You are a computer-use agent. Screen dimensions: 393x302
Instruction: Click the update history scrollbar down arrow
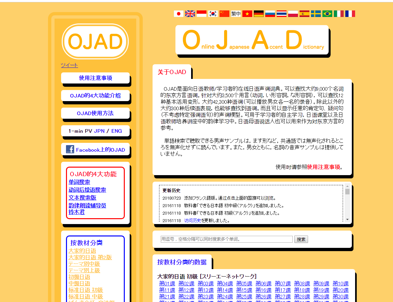(x=347, y=219)
